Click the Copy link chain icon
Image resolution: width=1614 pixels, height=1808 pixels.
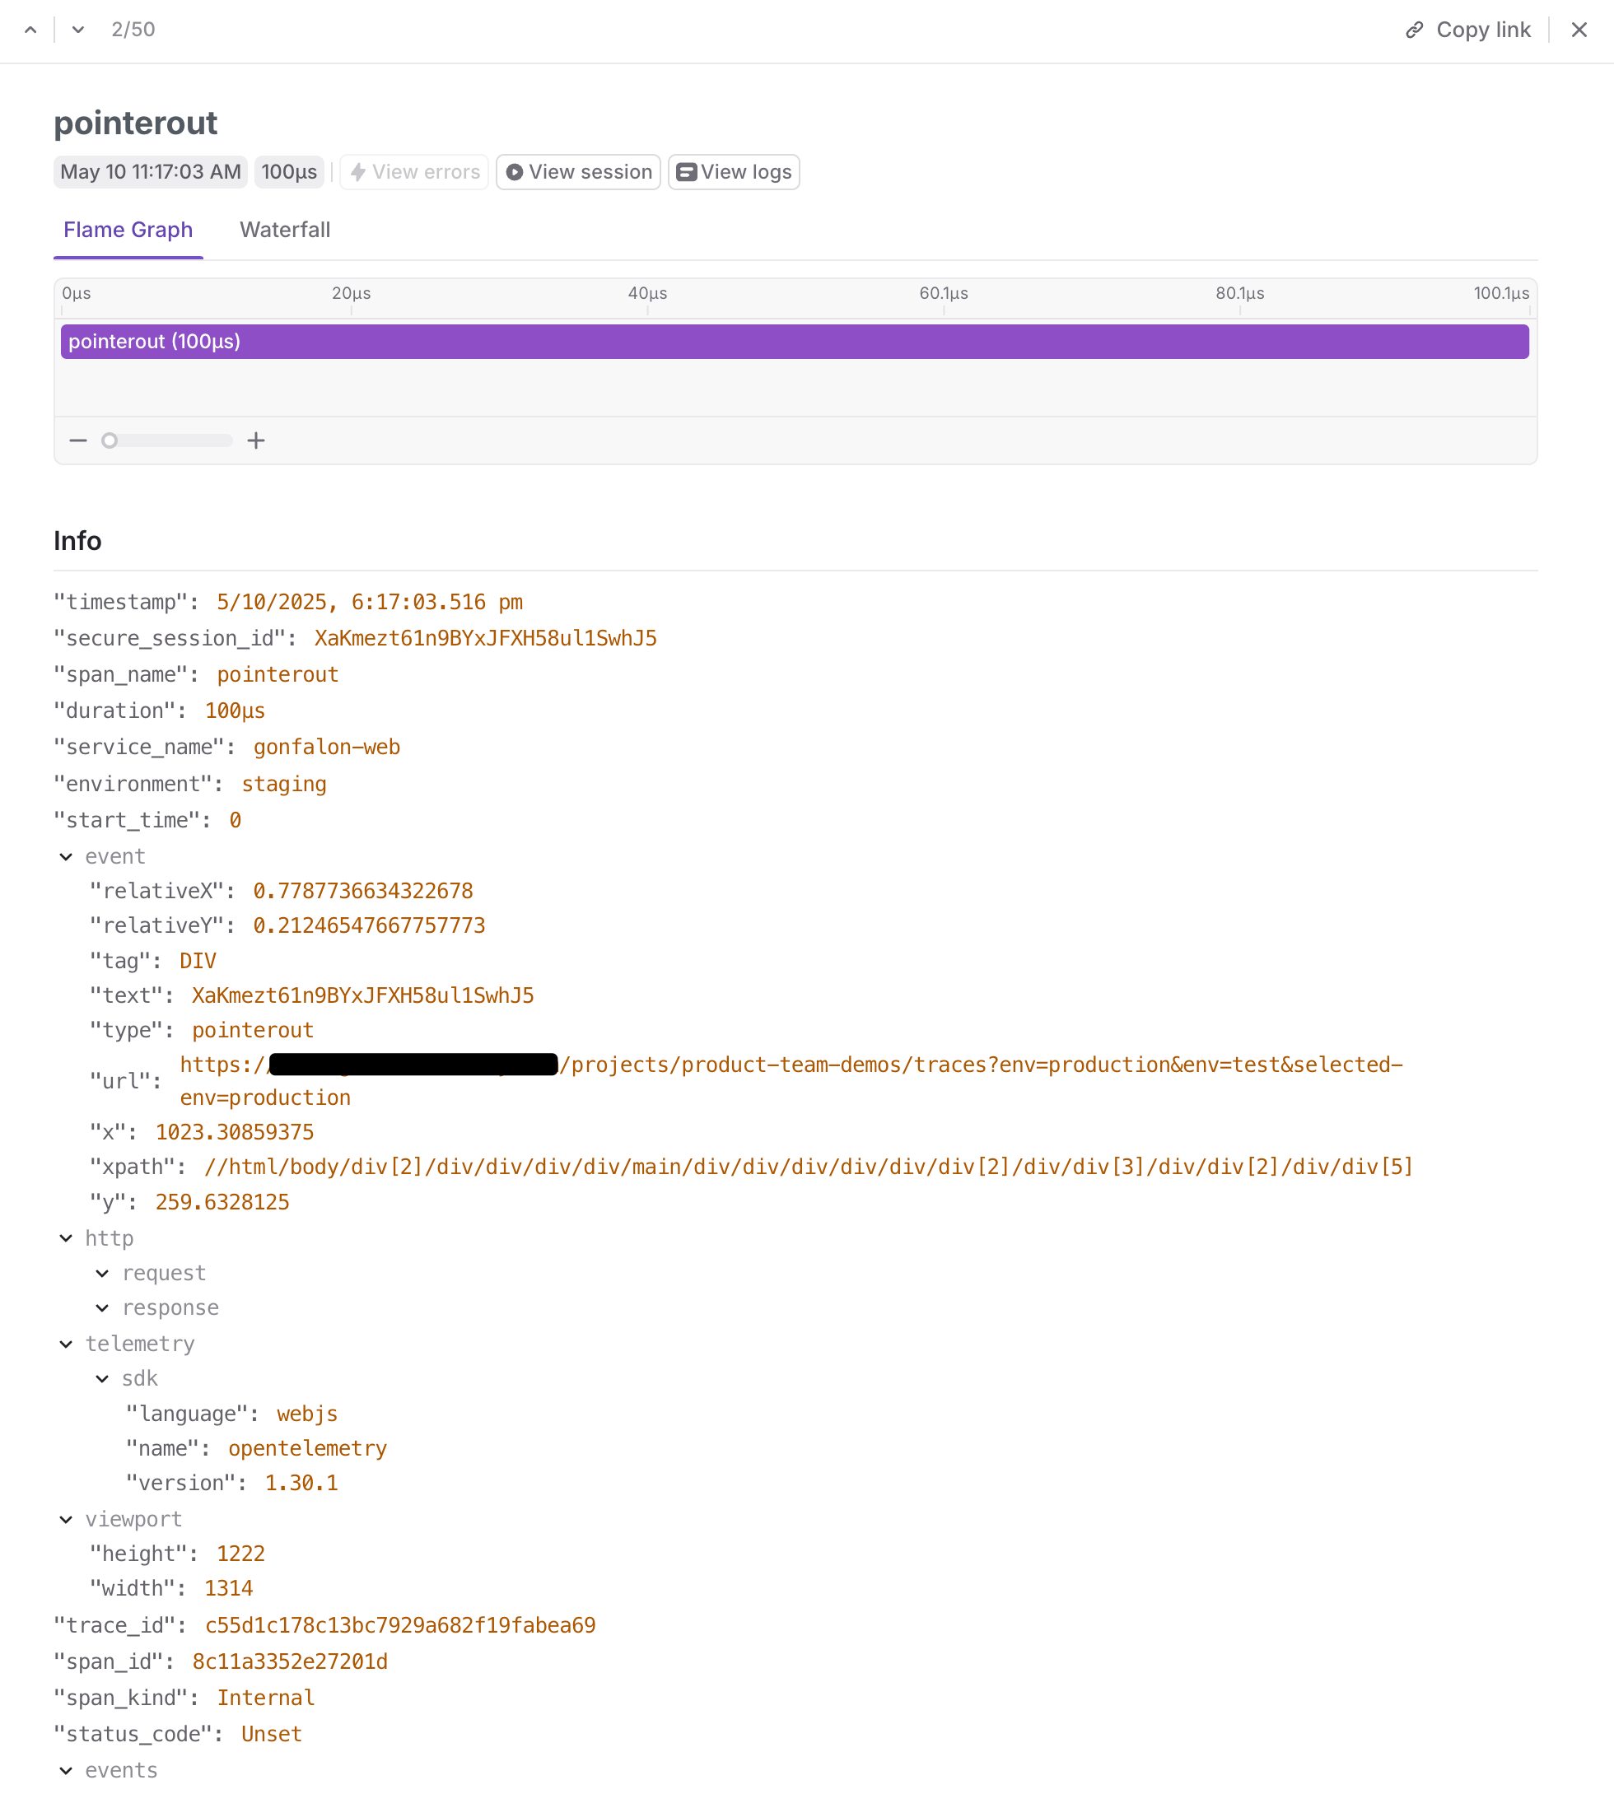pos(1414,30)
